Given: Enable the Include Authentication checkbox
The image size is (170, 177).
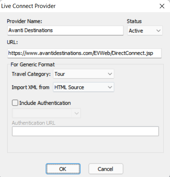Looking at the screenshot, I should coord(15,103).
